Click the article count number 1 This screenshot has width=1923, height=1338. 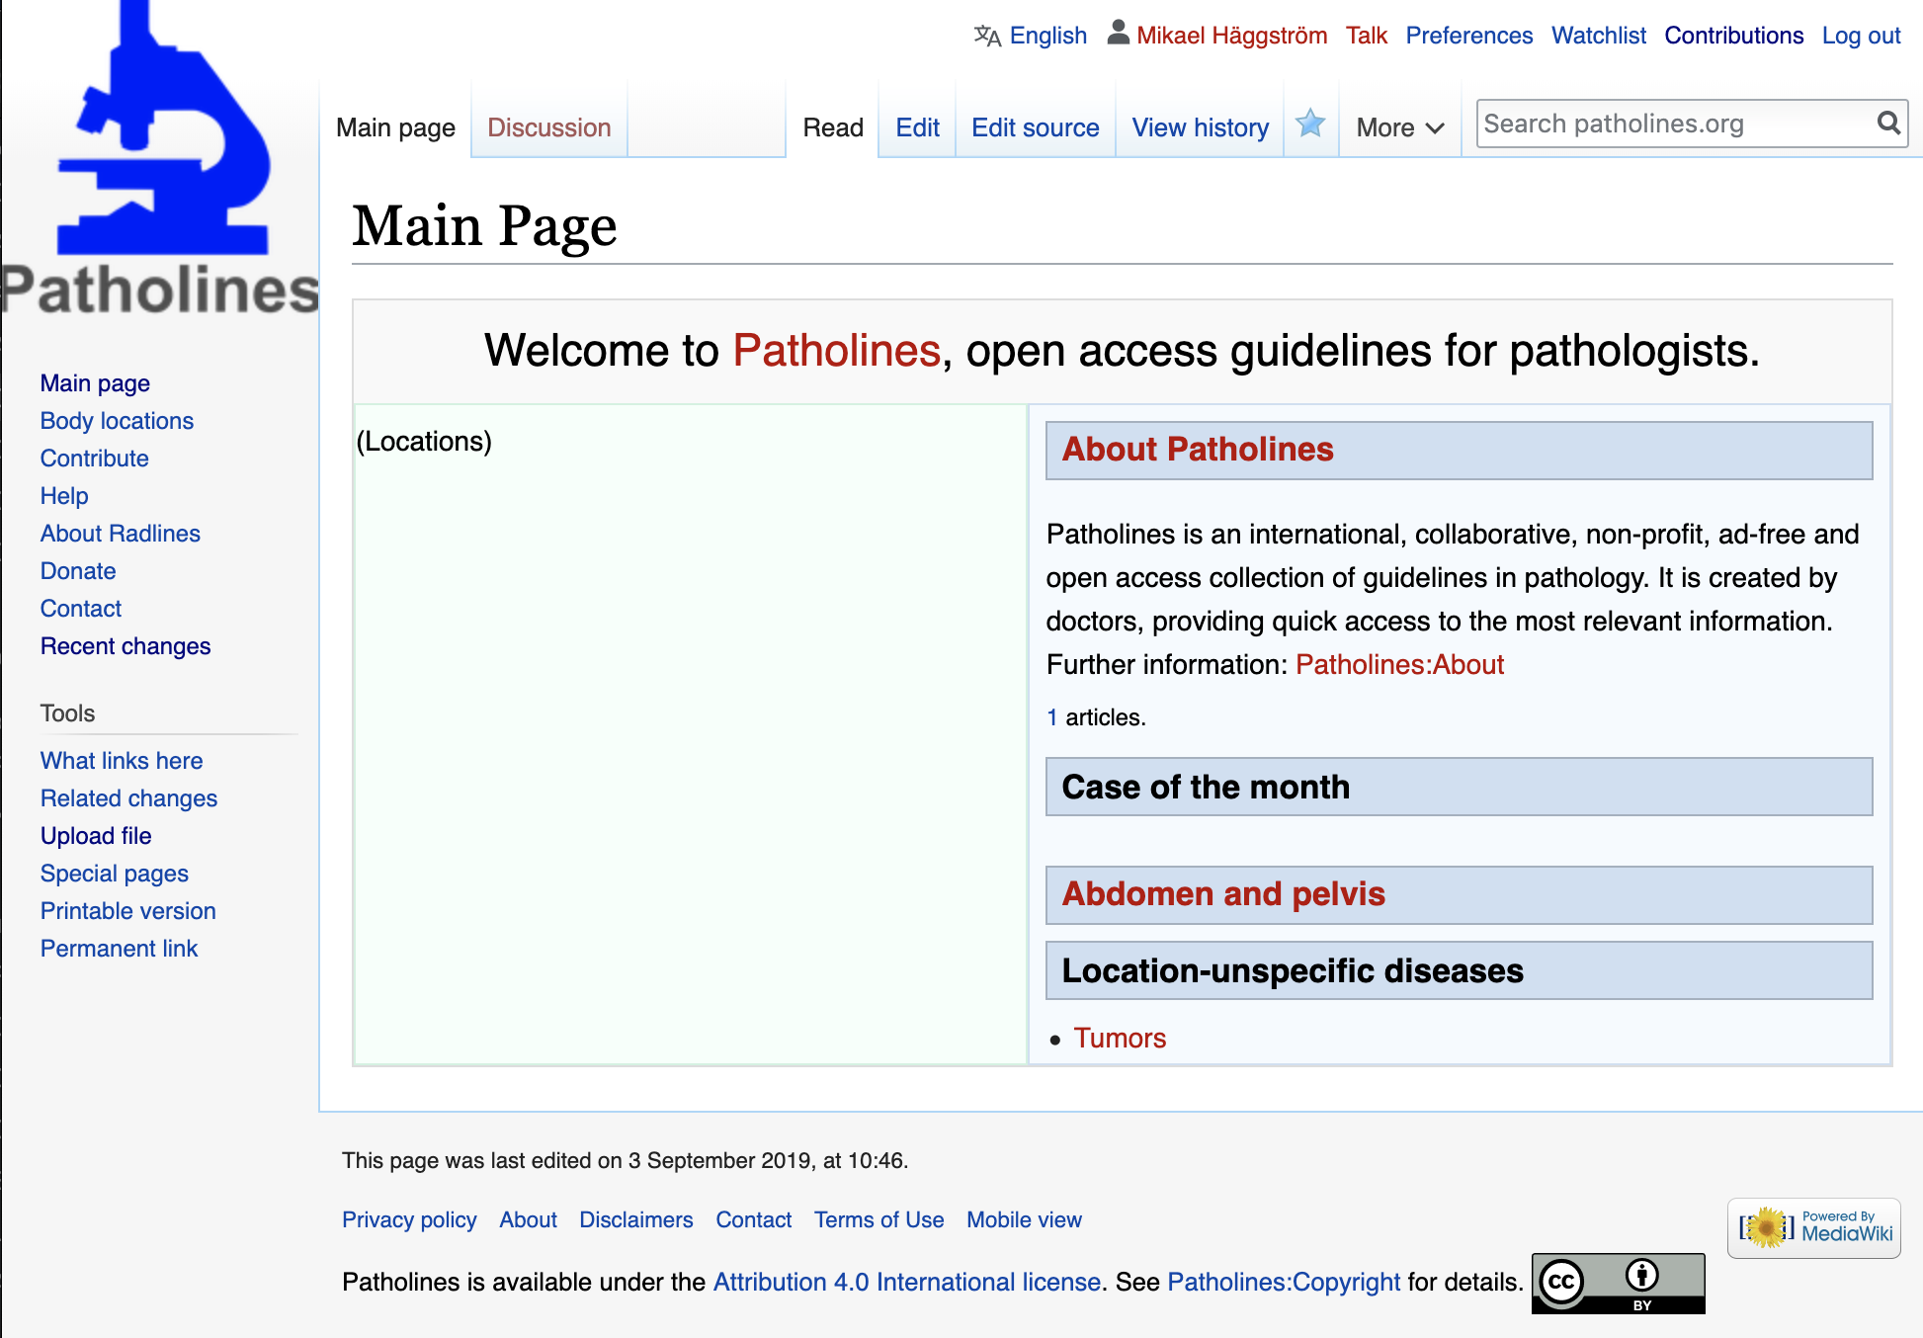tap(1052, 717)
